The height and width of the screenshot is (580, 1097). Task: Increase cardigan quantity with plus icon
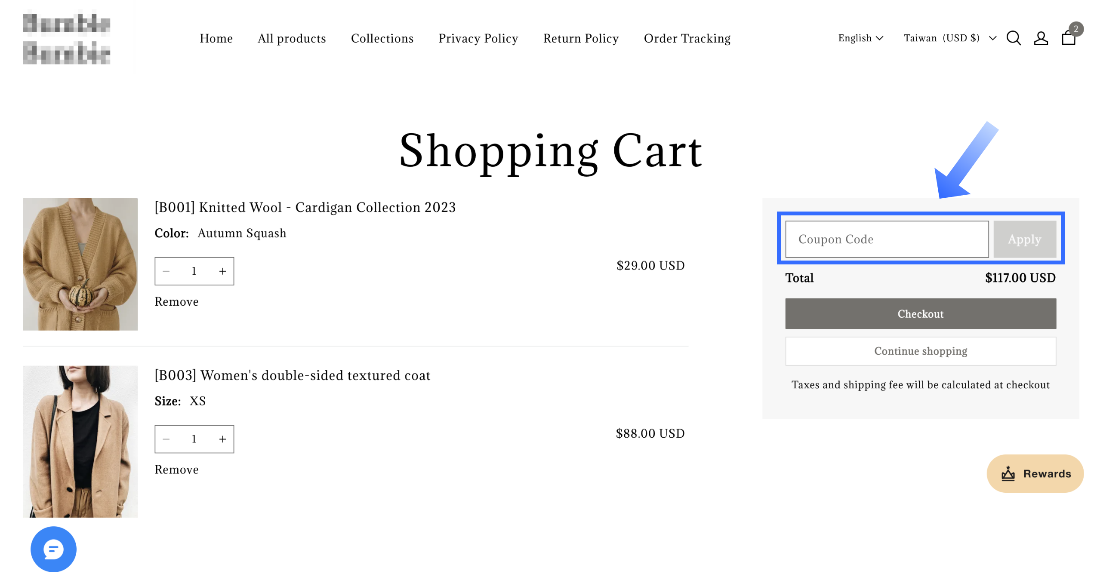[222, 271]
